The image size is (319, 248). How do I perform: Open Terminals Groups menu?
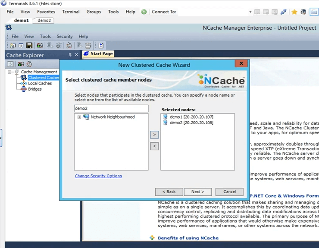tap(94, 12)
